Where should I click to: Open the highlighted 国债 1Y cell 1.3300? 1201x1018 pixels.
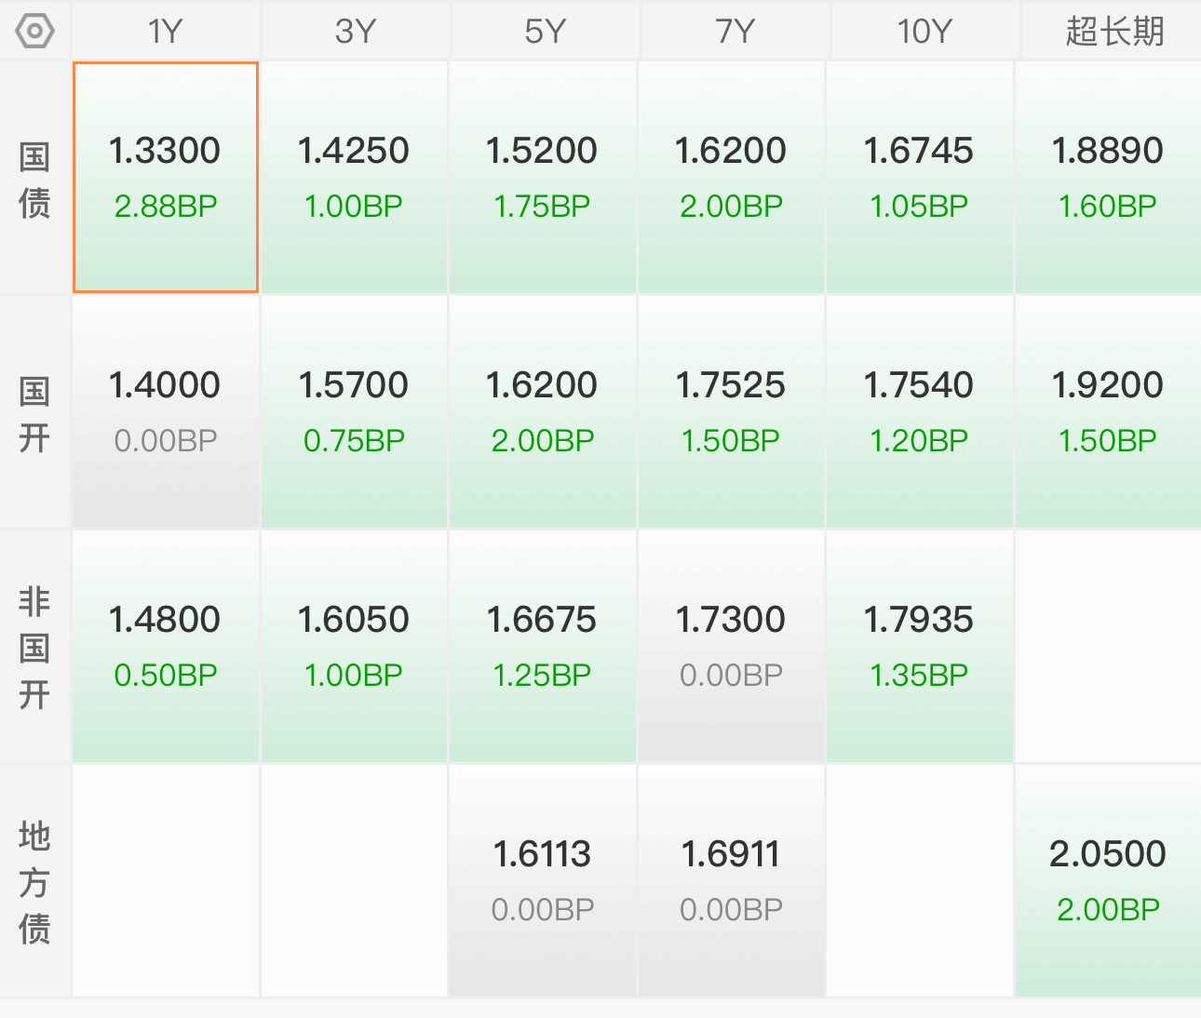[166, 178]
